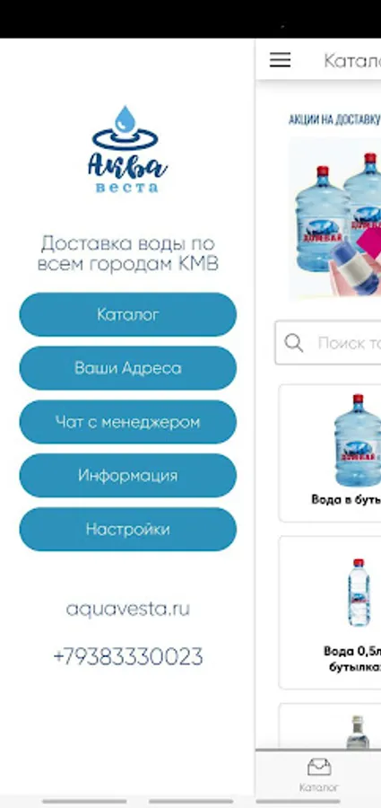Start Чат с менеджером
381x808 pixels.
(127, 422)
